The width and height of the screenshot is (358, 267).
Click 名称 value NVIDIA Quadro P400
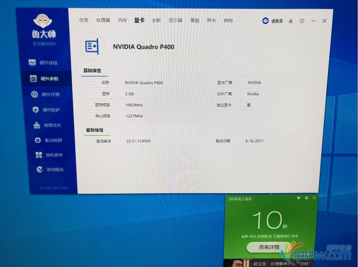click(x=144, y=83)
